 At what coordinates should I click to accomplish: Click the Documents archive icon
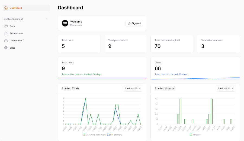(6, 41)
